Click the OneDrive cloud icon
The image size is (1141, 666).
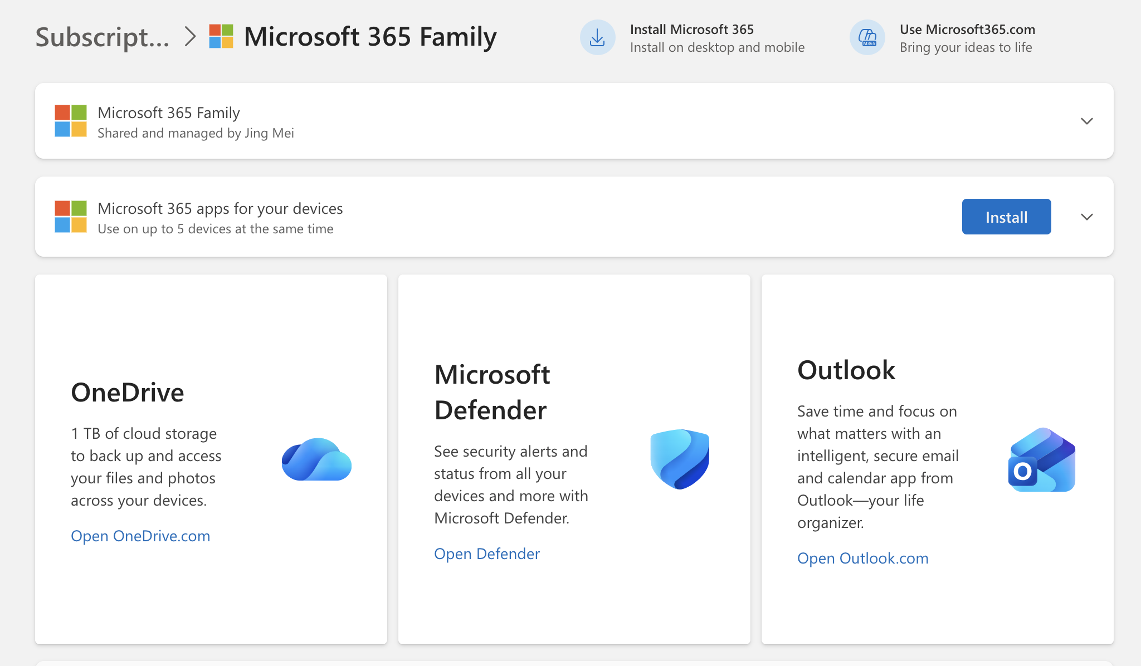click(316, 459)
